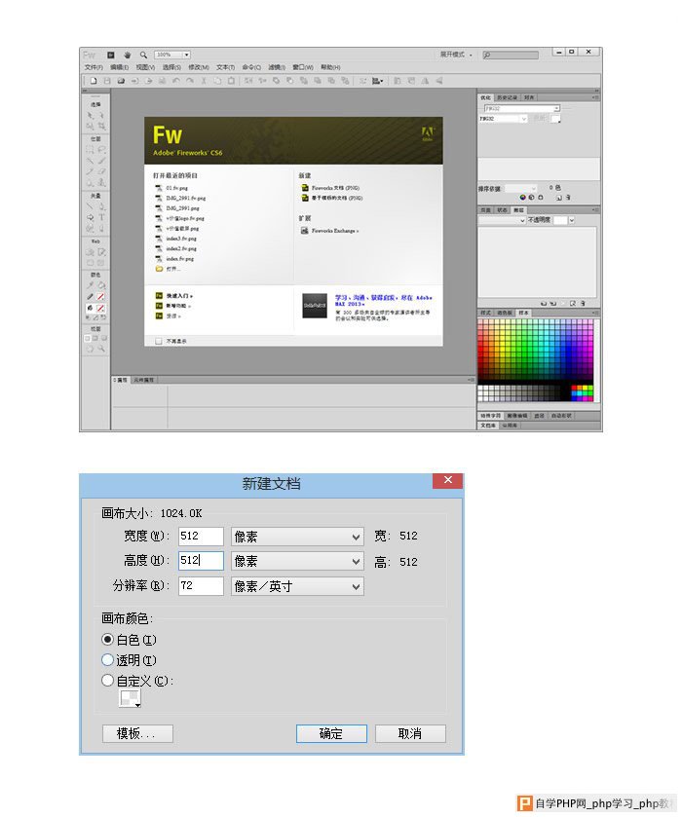Click the folder icon to open a file
This screenshot has width=682, height=817.
(159, 269)
